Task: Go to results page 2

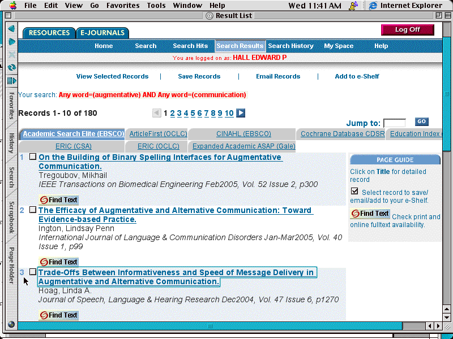Action: 173,114
